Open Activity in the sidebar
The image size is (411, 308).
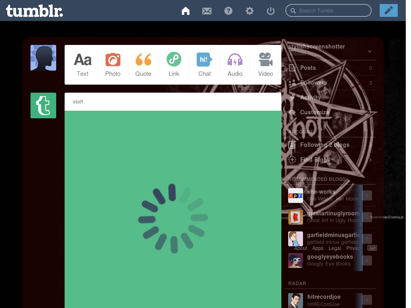pos(330,97)
